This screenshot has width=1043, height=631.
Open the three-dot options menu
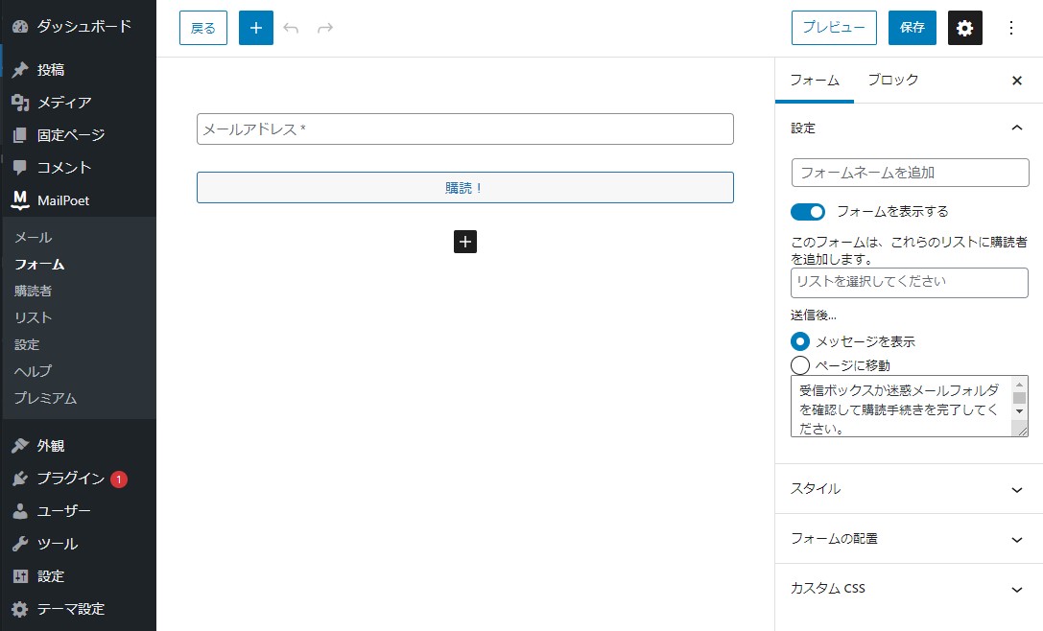click(1010, 28)
